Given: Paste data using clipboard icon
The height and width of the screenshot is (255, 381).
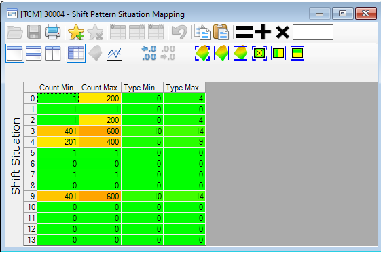Looking at the screenshot, I should tap(221, 32).
